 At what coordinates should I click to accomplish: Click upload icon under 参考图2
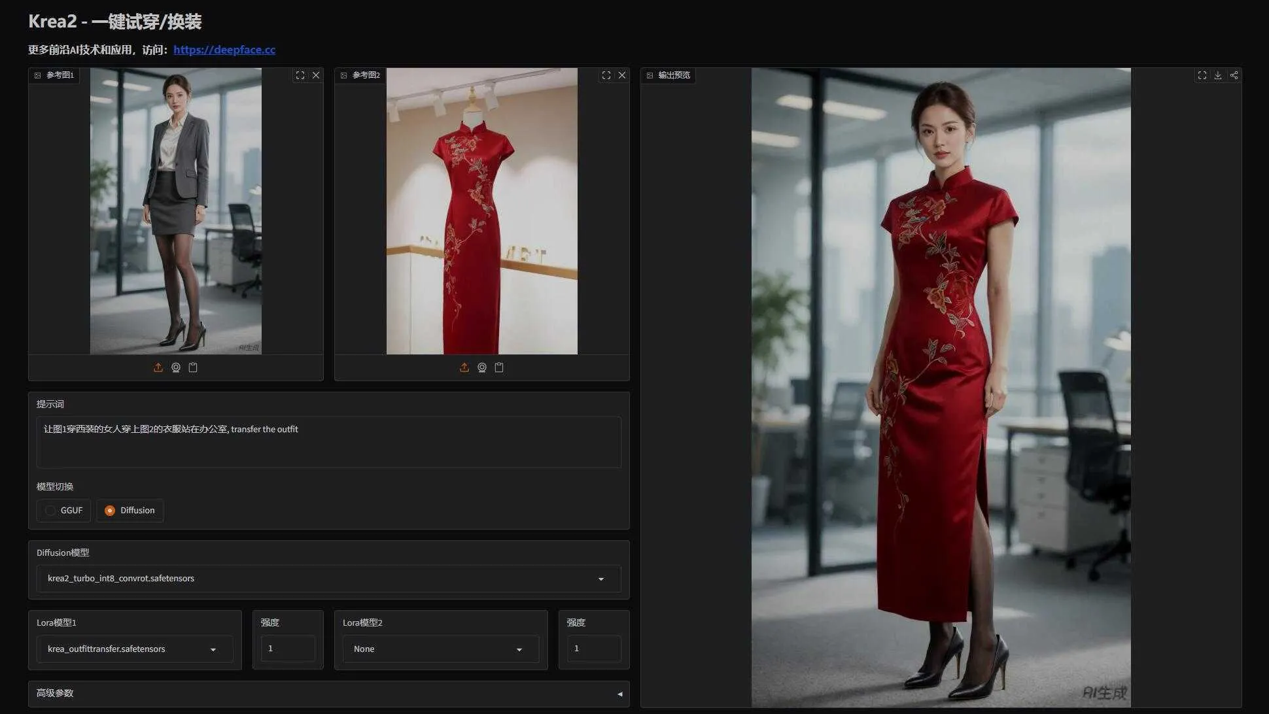coord(464,367)
